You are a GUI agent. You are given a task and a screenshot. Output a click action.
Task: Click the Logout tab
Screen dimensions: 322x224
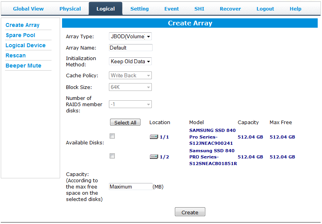[265, 9]
